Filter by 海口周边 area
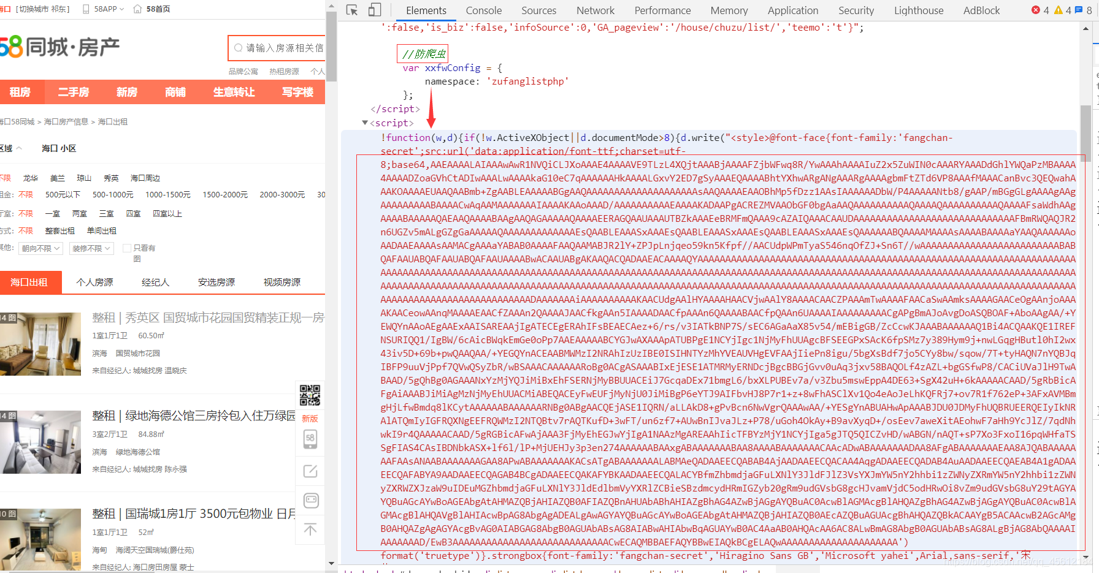1099x573 pixels. tap(145, 178)
